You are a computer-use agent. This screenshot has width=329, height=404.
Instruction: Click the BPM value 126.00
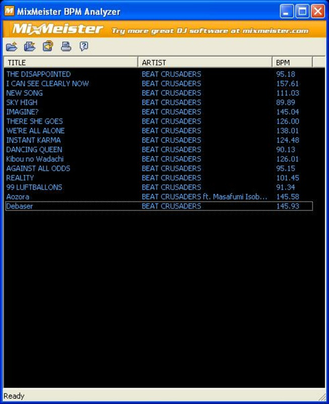[288, 121]
